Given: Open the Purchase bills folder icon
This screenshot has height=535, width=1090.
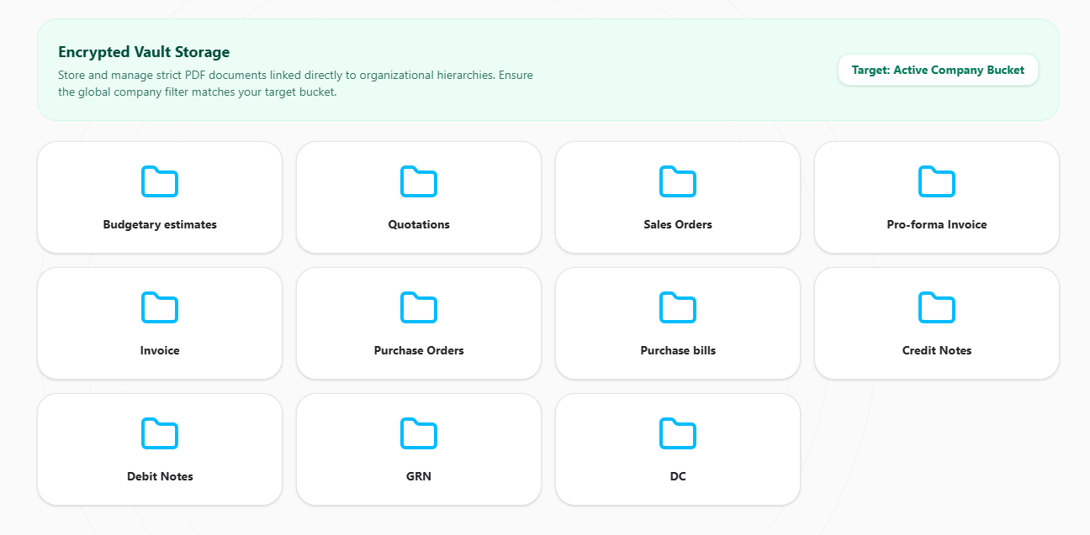Looking at the screenshot, I should (x=678, y=308).
